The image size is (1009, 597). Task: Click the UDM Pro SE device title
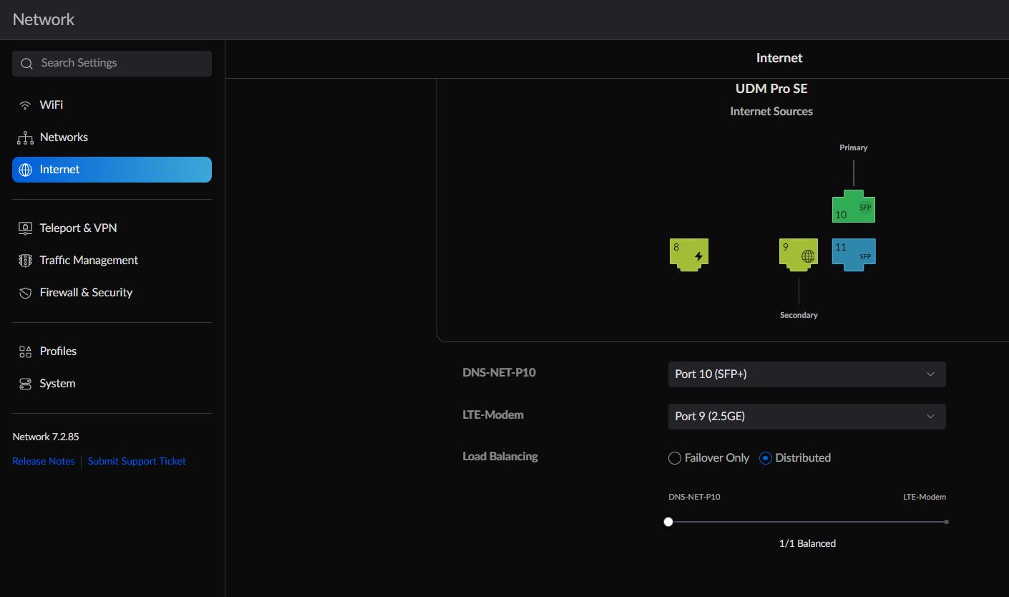771,89
